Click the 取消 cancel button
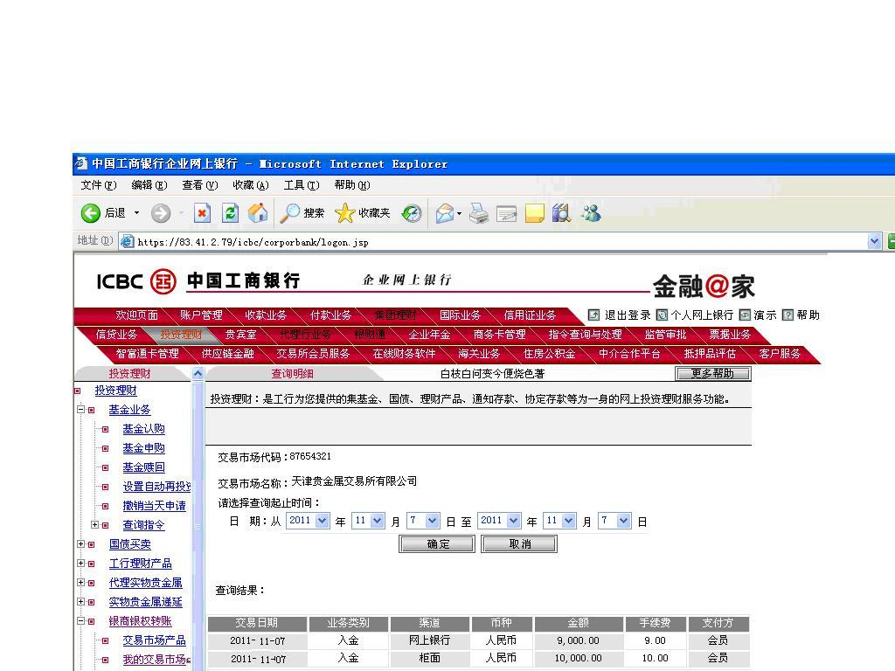This screenshot has width=895, height=671. tap(519, 544)
